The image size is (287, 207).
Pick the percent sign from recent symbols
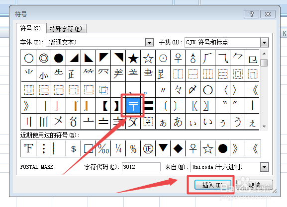point(133,148)
